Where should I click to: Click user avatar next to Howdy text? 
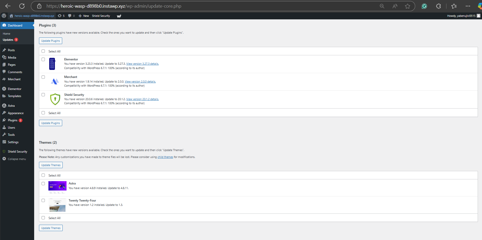pyautogui.click(x=478, y=16)
